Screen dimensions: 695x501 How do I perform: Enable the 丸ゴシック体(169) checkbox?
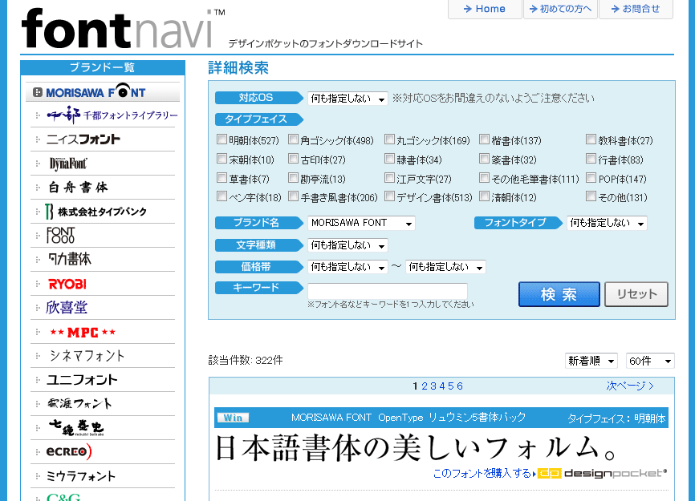[389, 139]
